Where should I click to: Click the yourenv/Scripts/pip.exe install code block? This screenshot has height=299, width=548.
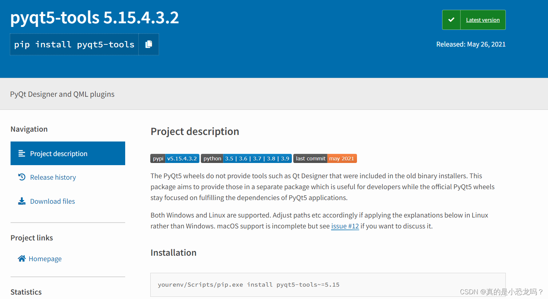coord(328,285)
